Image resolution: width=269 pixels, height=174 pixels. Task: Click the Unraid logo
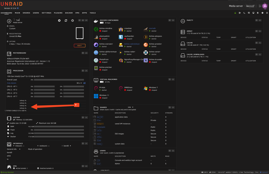point(12,4)
